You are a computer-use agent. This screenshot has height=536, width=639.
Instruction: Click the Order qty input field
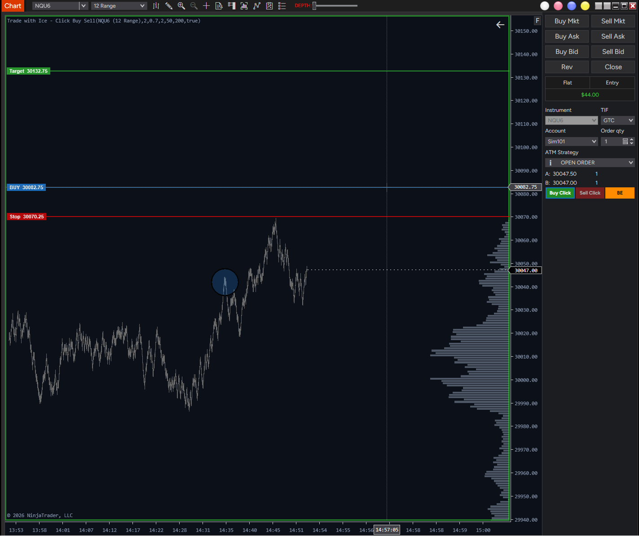coord(612,142)
